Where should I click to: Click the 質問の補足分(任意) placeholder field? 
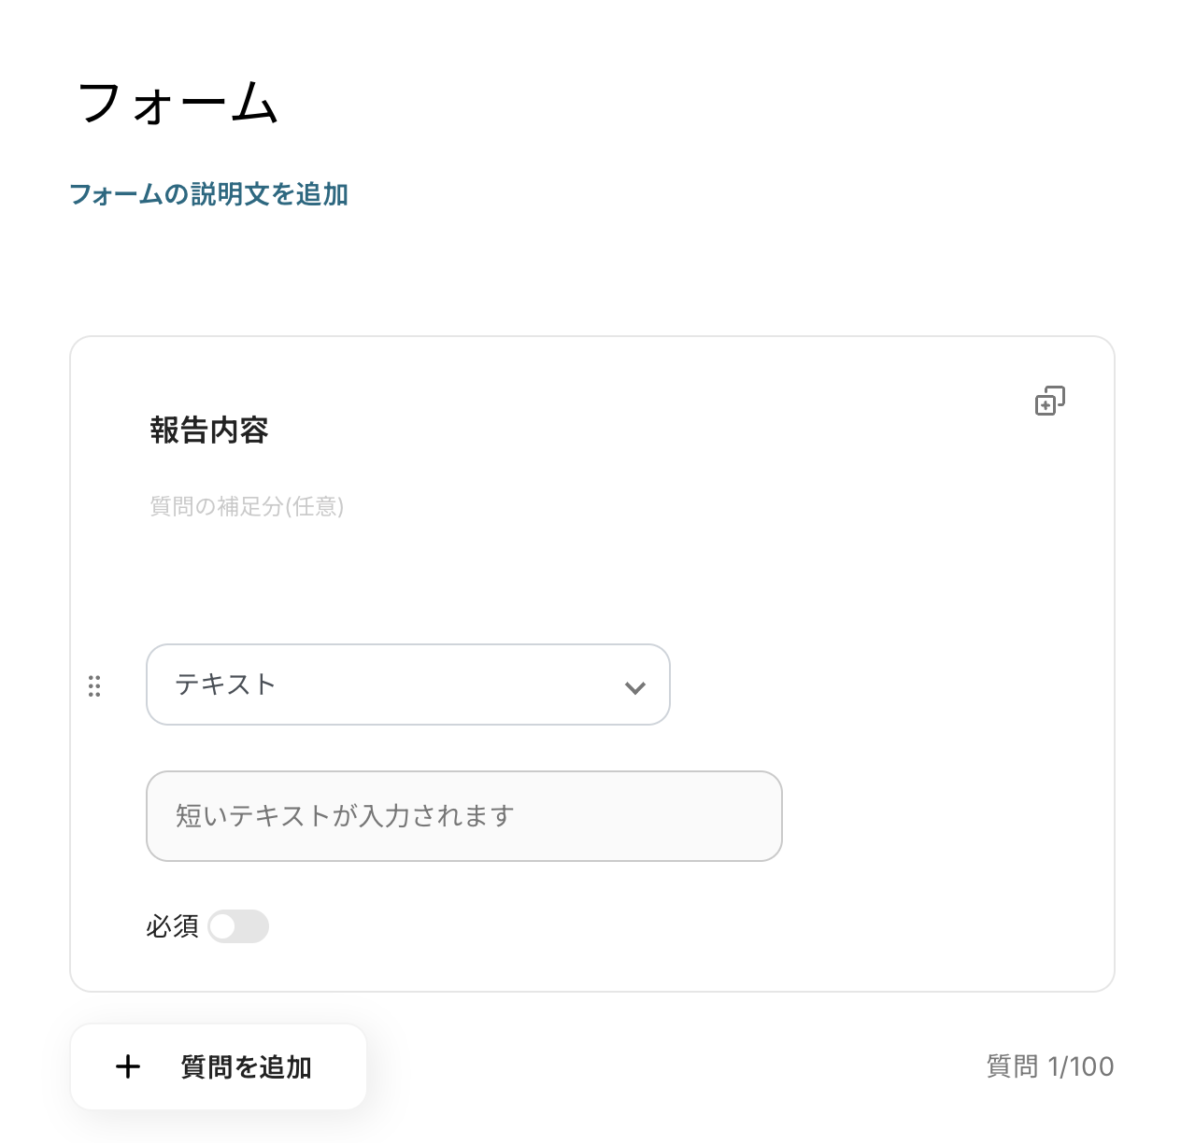pos(247,506)
